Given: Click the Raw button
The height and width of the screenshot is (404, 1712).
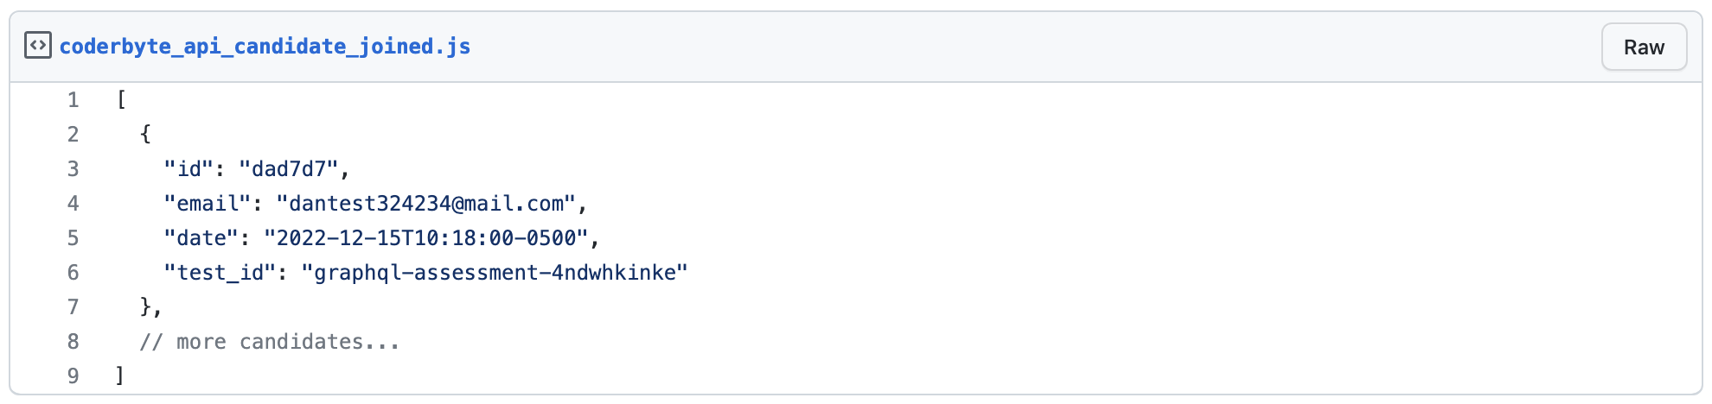Looking at the screenshot, I should (x=1643, y=47).
